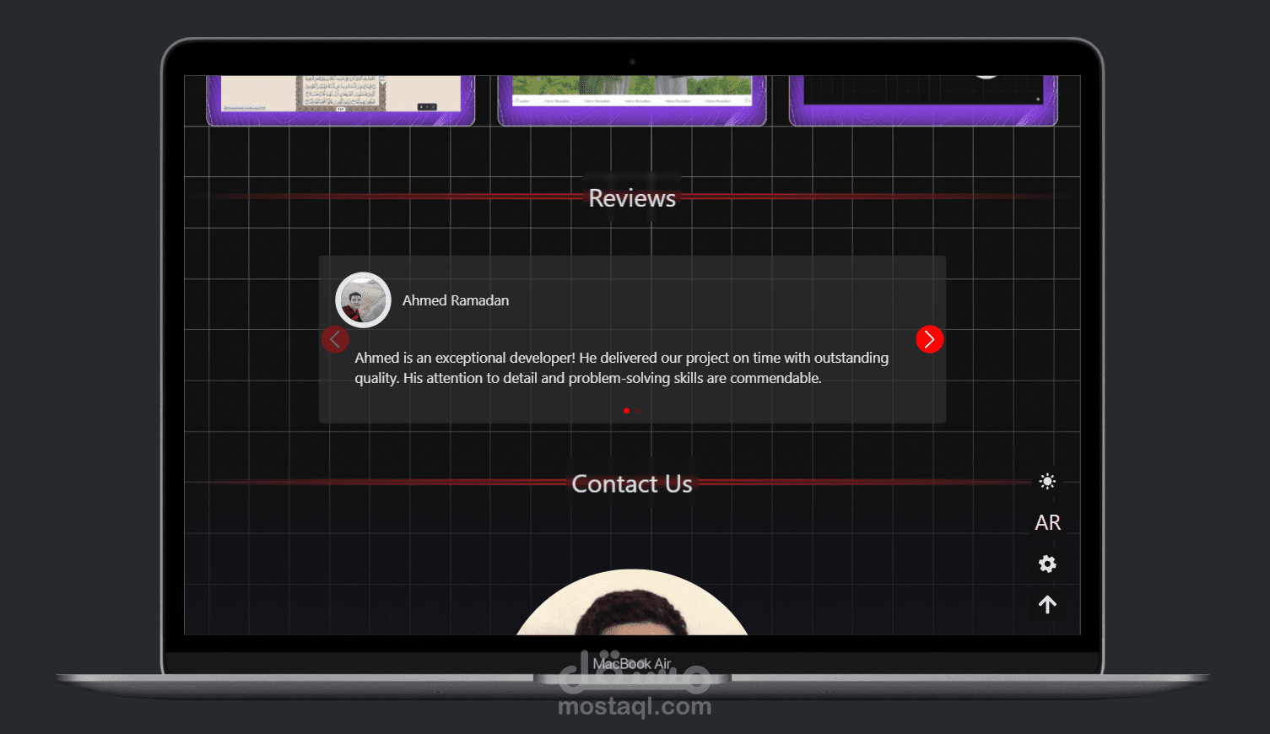Click the previous review arrow
Screen dimensions: 1270x734
335,339
